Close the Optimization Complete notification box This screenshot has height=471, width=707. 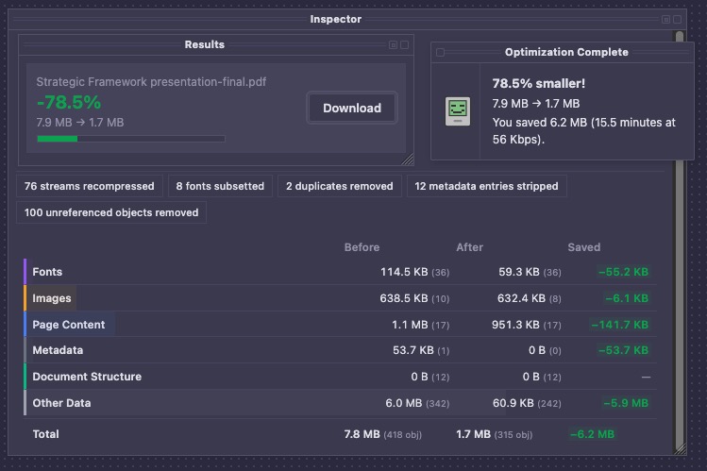(441, 52)
